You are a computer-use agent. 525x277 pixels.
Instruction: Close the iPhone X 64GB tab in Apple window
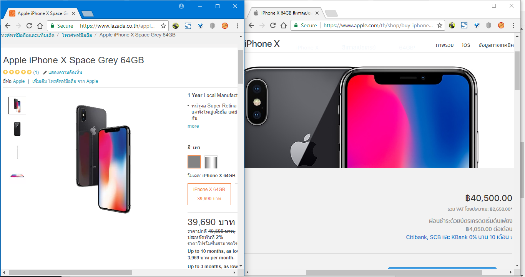pos(317,13)
